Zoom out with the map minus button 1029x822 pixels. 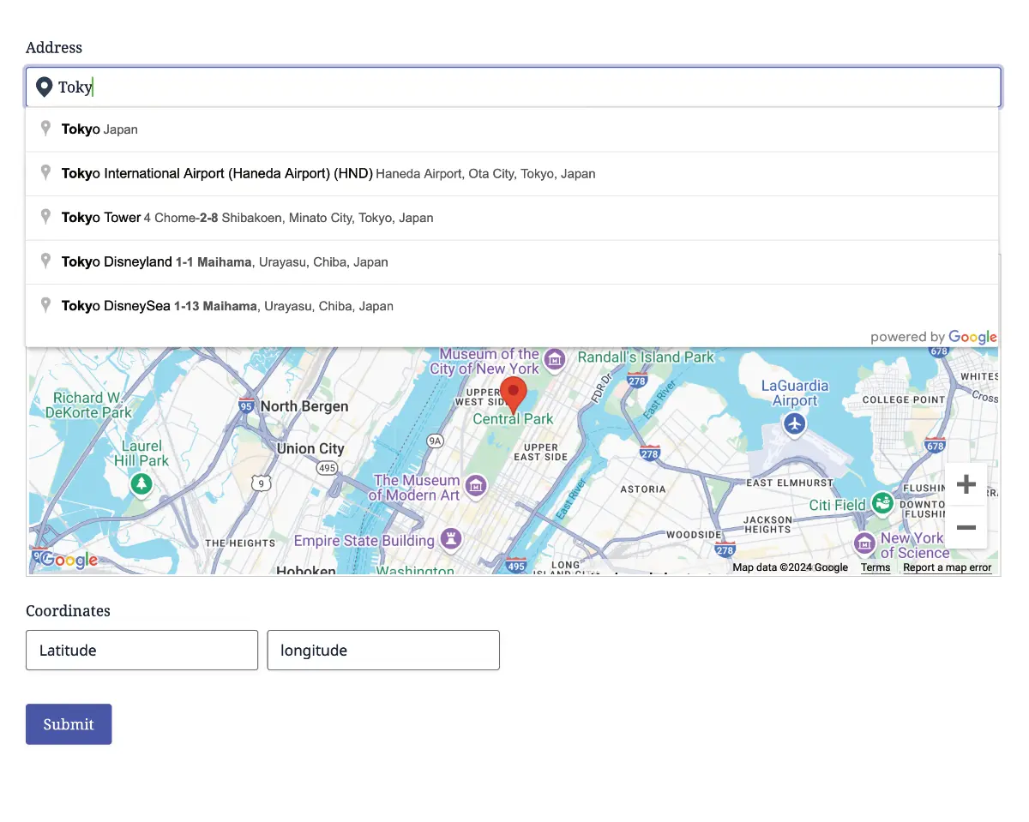[x=966, y=527]
